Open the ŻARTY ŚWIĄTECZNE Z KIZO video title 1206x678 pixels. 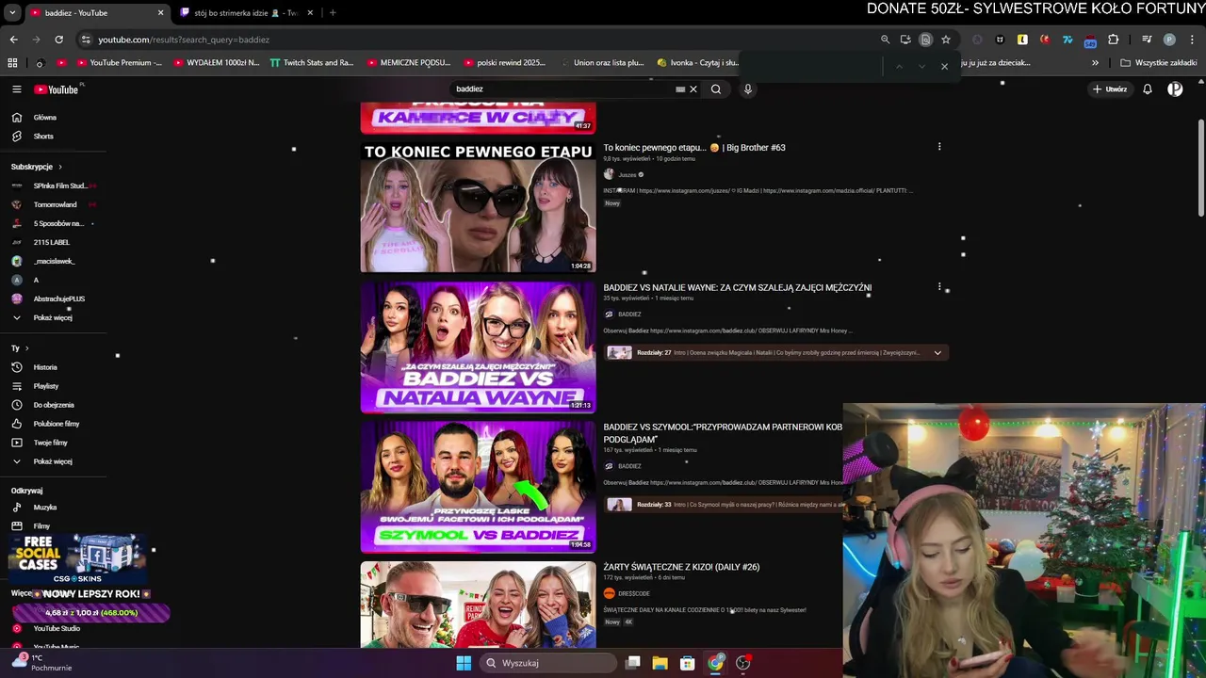click(x=681, y=567)
